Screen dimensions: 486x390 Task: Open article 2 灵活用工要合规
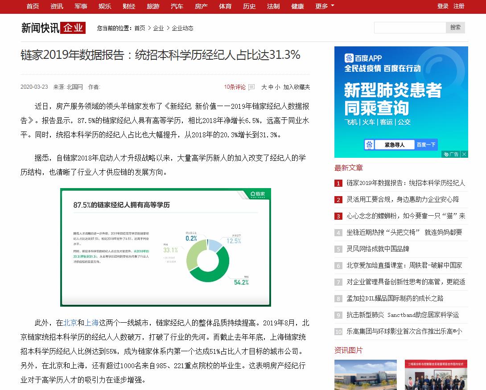403,200
